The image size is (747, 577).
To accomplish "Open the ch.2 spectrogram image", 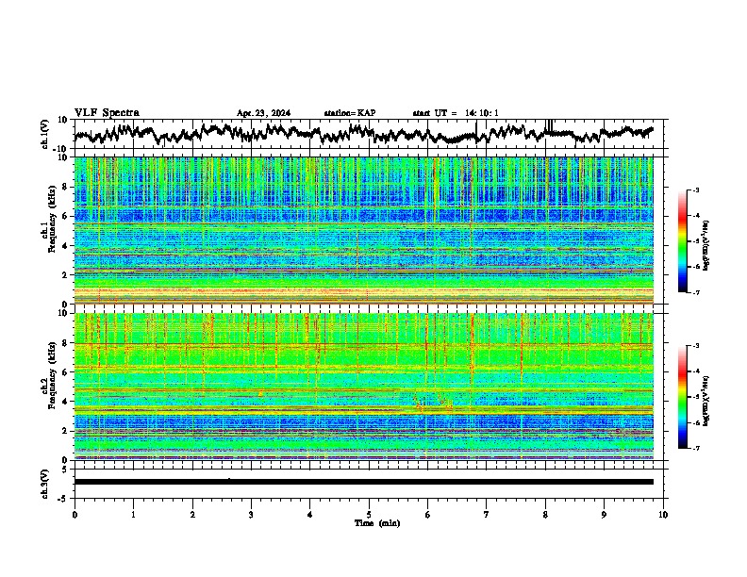I will 363,387.
